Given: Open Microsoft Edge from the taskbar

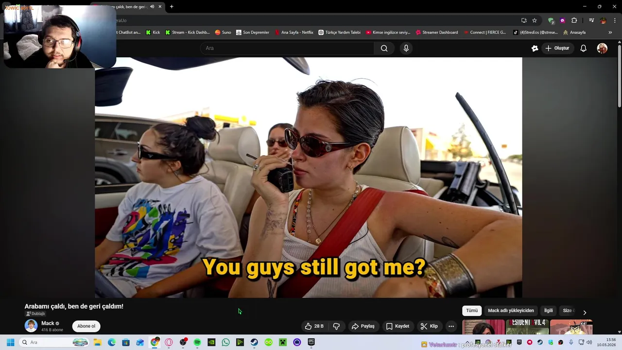Looking at the screenshot, I should click(112, 342).
